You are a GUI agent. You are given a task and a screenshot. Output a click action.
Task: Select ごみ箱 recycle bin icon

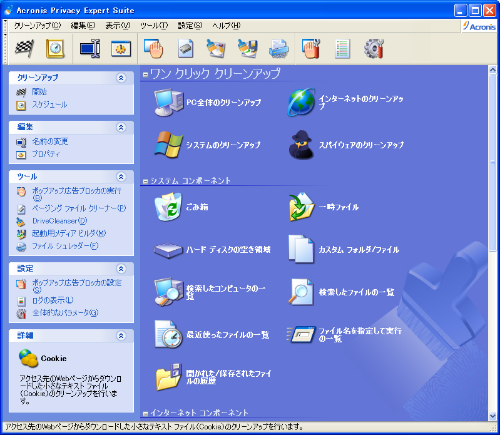(168, 207)
